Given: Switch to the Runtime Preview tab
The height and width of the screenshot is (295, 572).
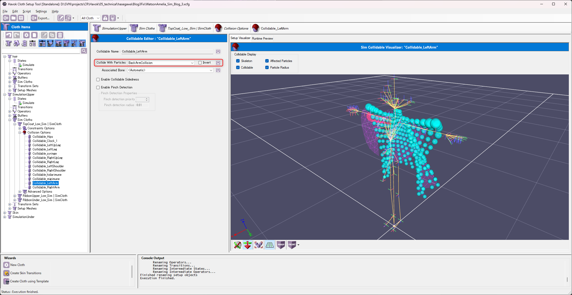Looking at the screenshot, I should (262, 38).
